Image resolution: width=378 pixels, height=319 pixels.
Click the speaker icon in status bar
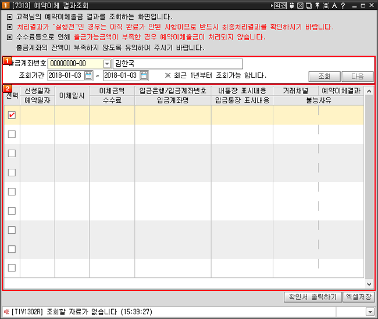tap(6, 311)
